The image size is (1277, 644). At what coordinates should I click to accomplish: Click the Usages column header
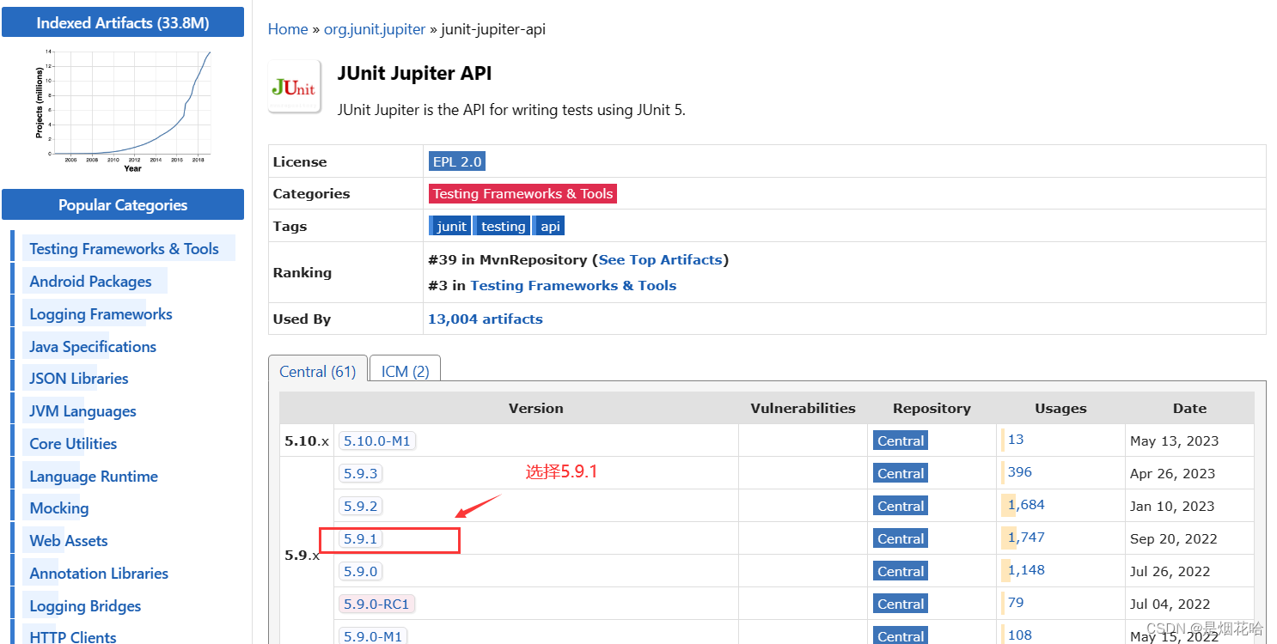[1060, 409]
